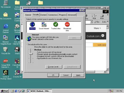Expand the IE toolbar overflow chevron next to Print
The height and width of the screenshot is (93, 124).
click(x=108, y=15)
